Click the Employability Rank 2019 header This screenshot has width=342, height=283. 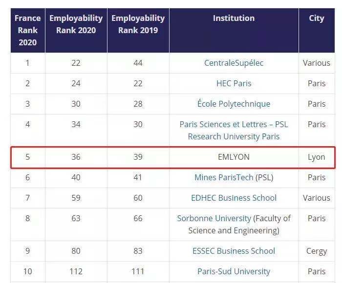click(138, 30)
